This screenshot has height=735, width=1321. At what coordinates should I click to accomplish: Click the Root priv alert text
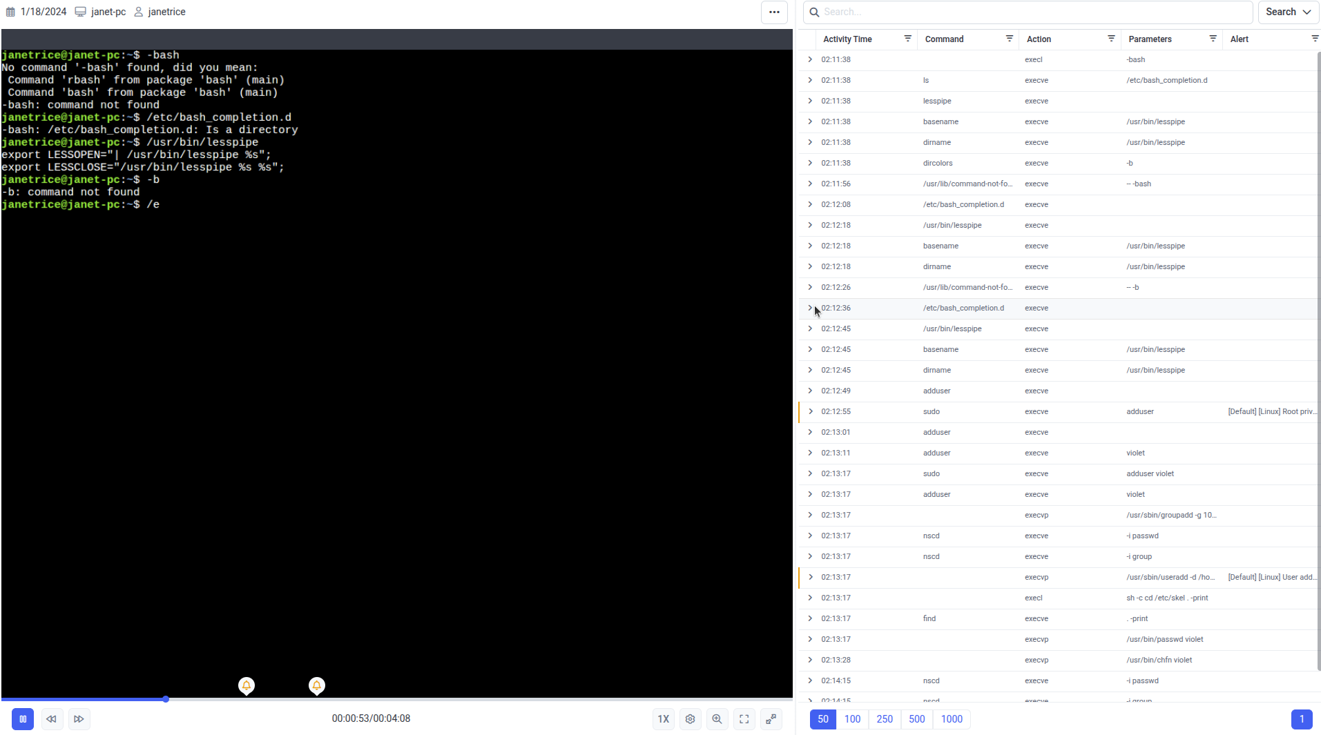[x=1272, y=411]
